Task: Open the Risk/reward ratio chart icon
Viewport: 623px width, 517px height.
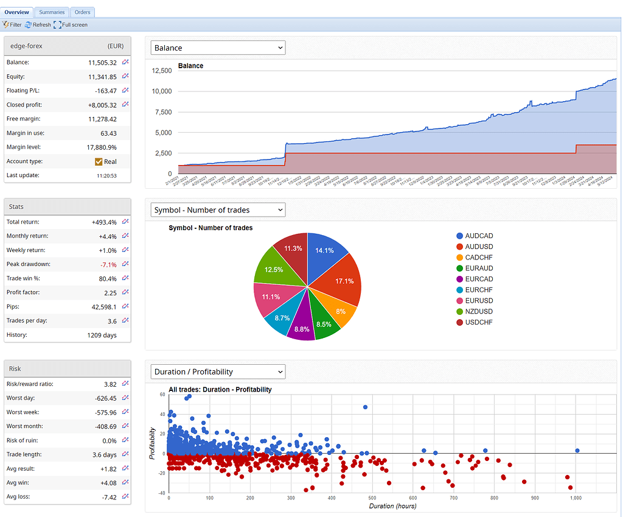Action: 125,384
